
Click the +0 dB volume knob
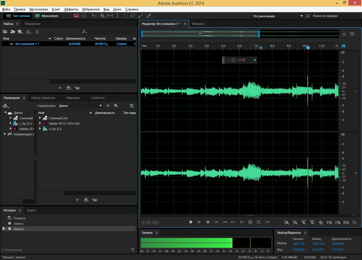[x=233, y=60]
